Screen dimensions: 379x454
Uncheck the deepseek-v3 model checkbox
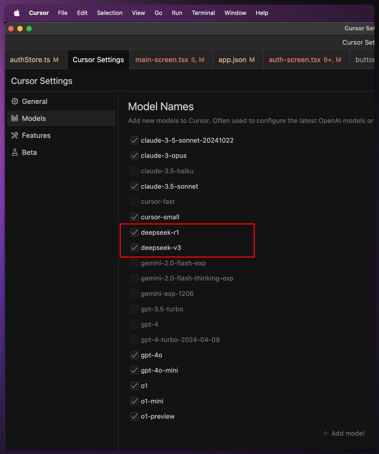click(x=134, y=248)
